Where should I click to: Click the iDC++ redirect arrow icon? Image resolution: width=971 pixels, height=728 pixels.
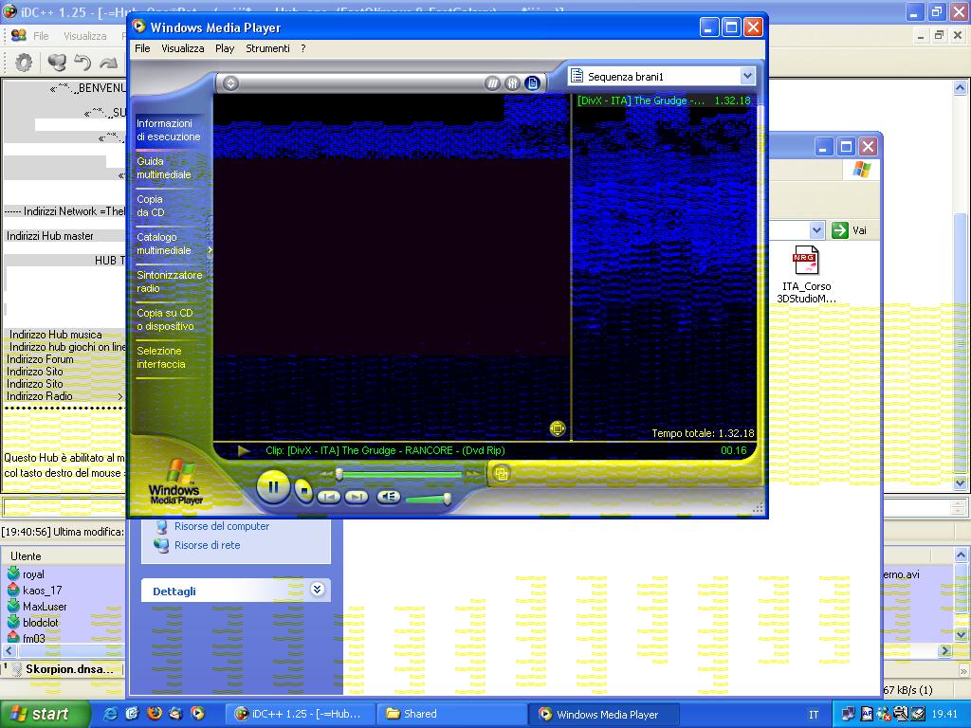tap(109, 62)
